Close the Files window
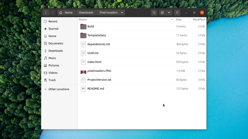Screen dimensions: 248x139 (x=202, y=13)
